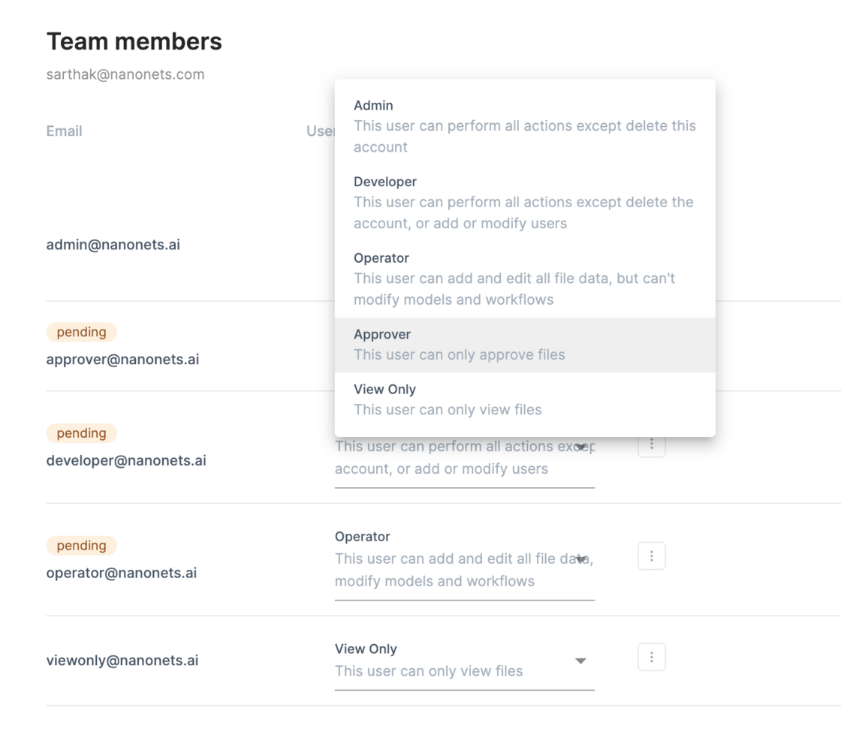Open three-dot menu for operator@nanonets.ai

651,556
